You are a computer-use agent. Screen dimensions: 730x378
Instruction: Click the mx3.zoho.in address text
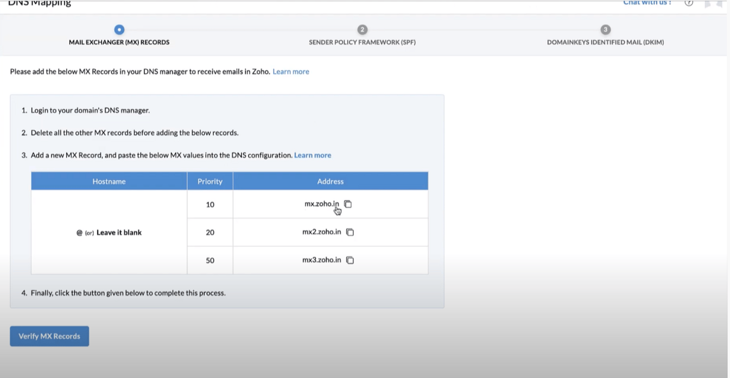tap(321, 260)
